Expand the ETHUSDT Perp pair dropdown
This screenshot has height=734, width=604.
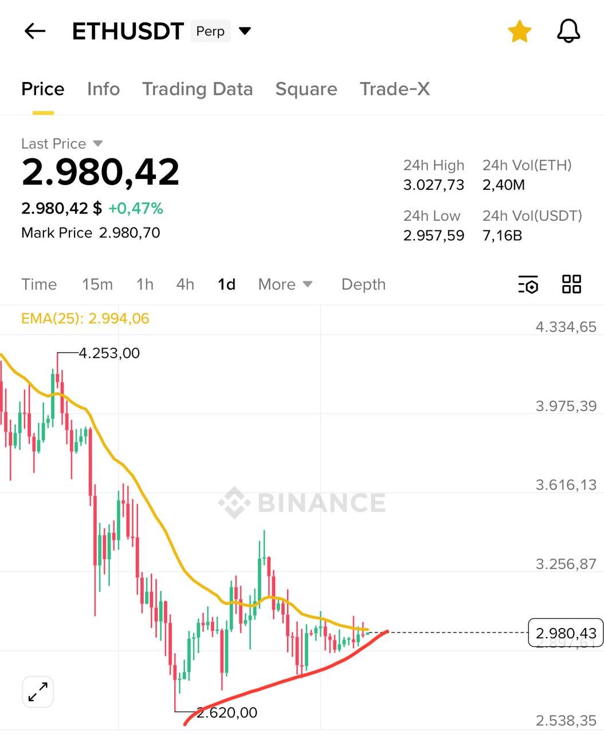pos(245,31)
